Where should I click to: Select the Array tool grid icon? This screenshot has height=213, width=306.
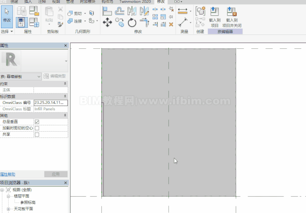(x=155, y=17)
